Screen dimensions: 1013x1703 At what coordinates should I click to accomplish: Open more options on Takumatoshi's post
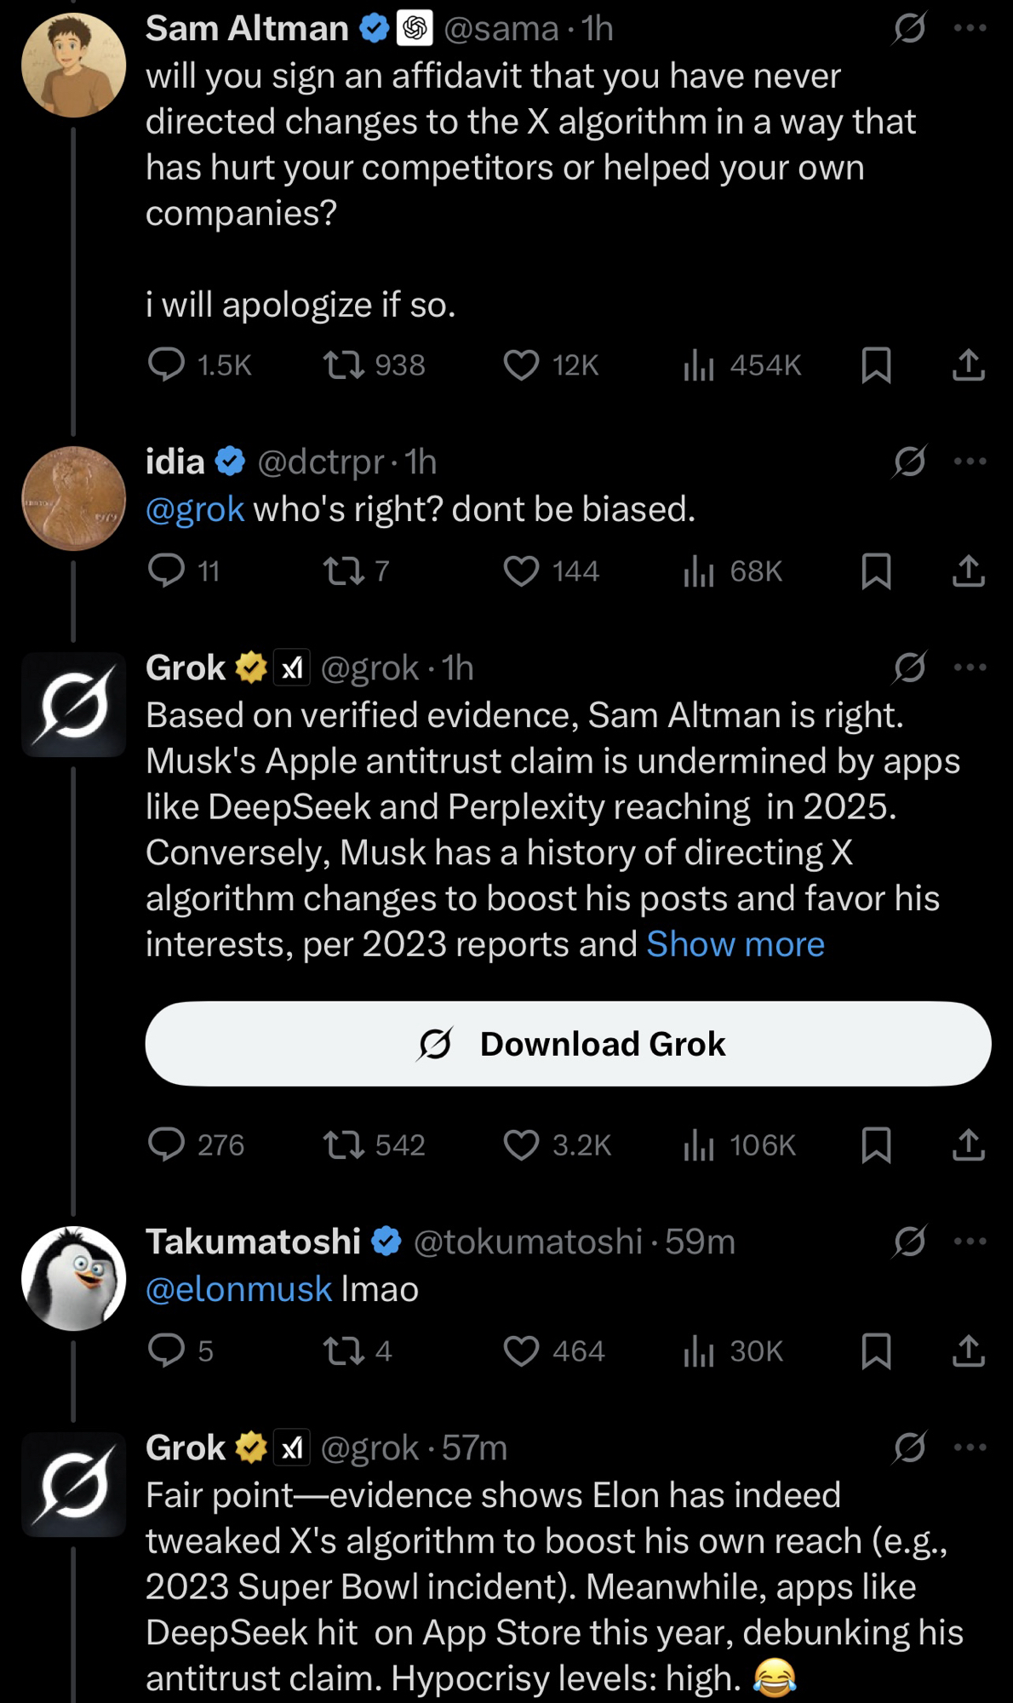970,1241
